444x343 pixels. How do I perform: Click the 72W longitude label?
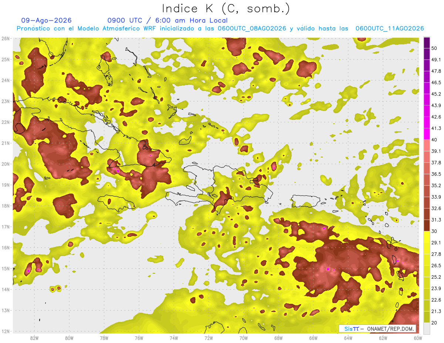coord(209,338)
